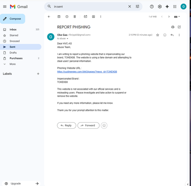Open toolbar More options menu

coord(100,16)
